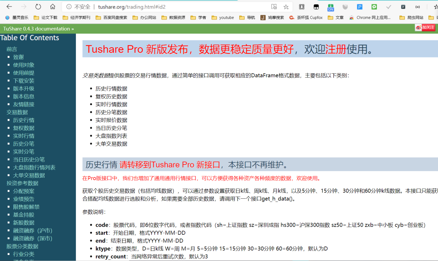The image size is (438, 261).
Task: Open the black X extension icon
Action: 403,7
